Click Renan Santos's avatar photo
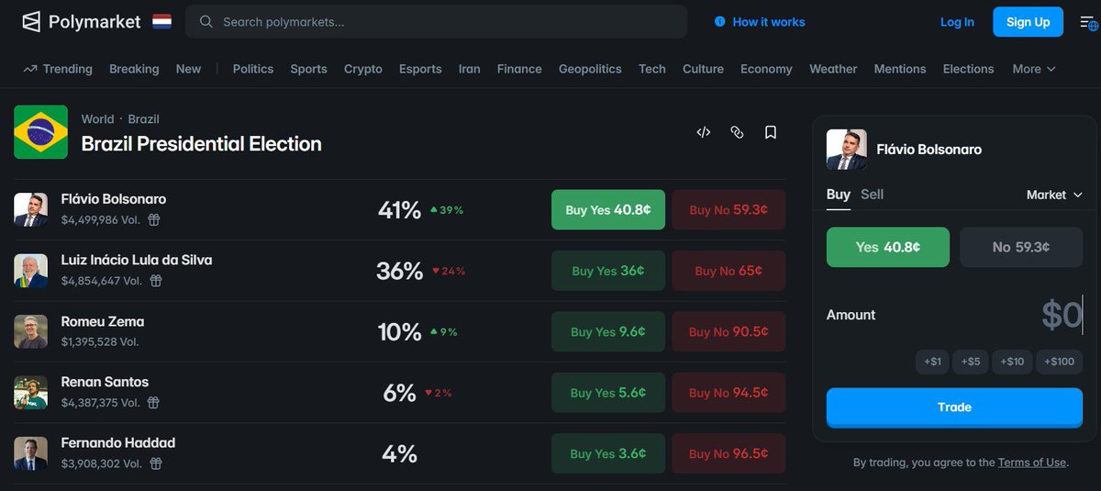The width and height of the screenshot is (1101, 491). click(x=30, y=393)
